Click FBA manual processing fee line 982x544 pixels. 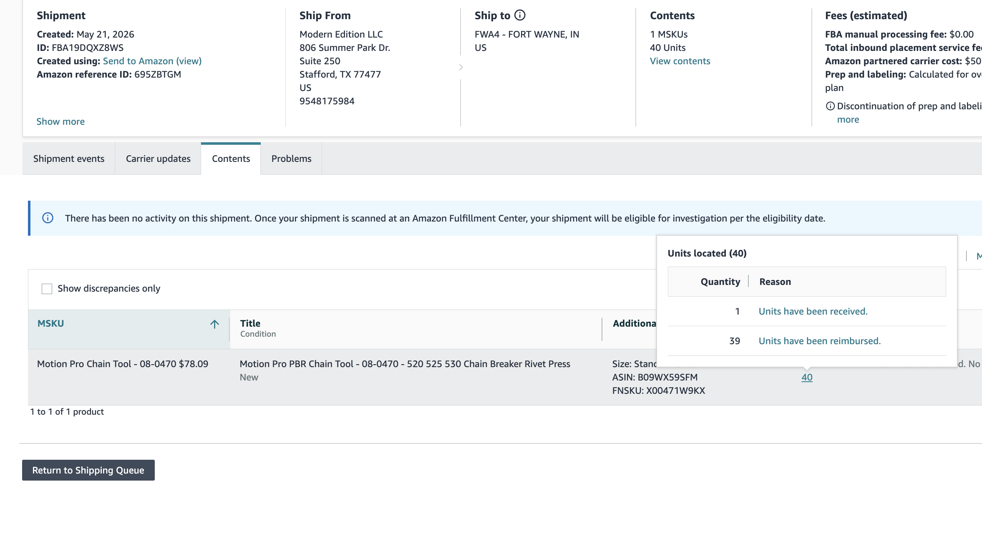899,34
